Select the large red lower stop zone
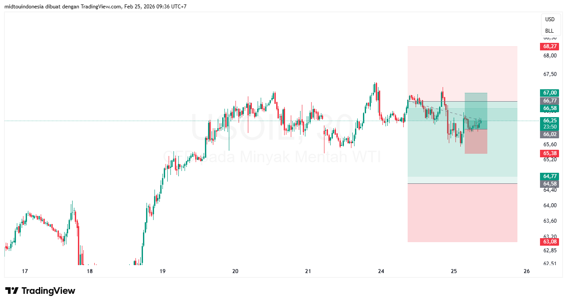 point(462,213)
